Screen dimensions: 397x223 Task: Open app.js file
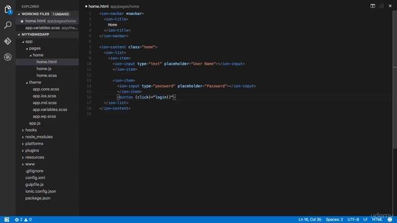pyautogui.click(x=35, y=123)
